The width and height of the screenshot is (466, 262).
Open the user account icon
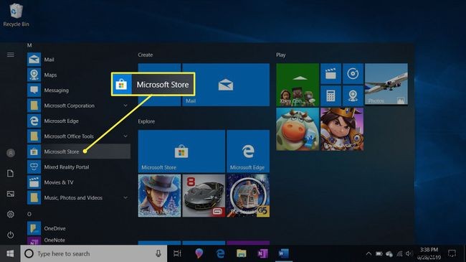pos(11,153)
